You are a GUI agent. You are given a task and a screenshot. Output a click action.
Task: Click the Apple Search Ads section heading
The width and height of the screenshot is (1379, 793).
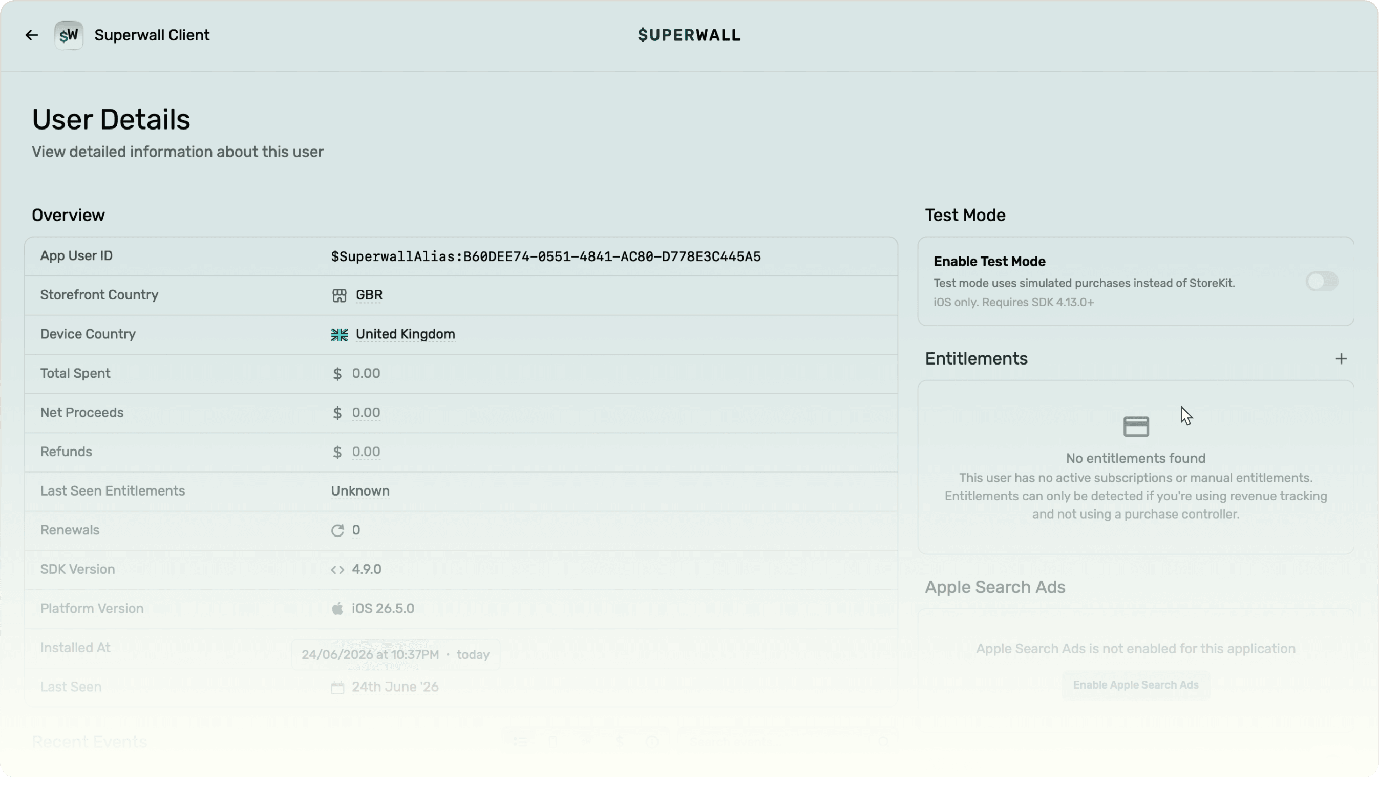coord(994,587)
